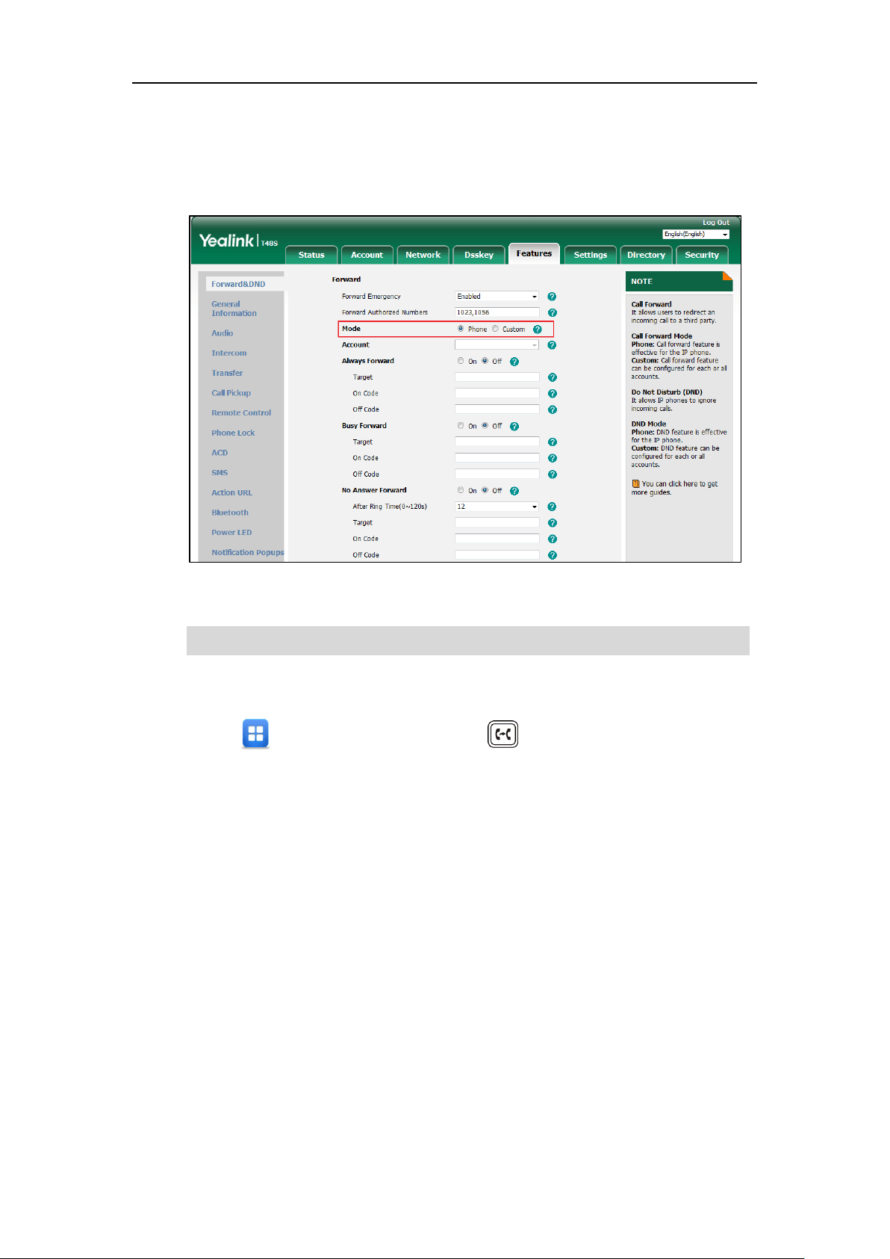The image size is (890, 1259).
Task: Switch to the Status tab
Action: click(x=311, y=255)
